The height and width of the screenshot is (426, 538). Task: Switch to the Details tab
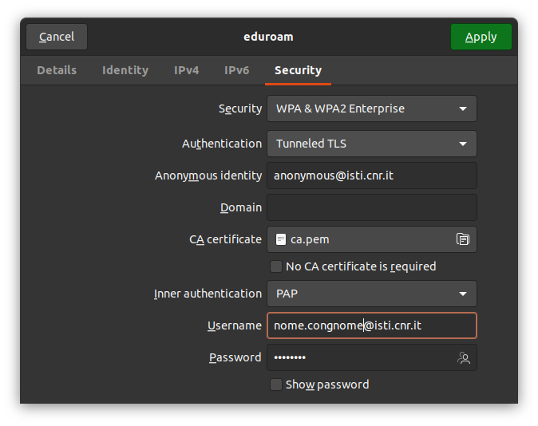pyautogui.click(x=57, y=70)
